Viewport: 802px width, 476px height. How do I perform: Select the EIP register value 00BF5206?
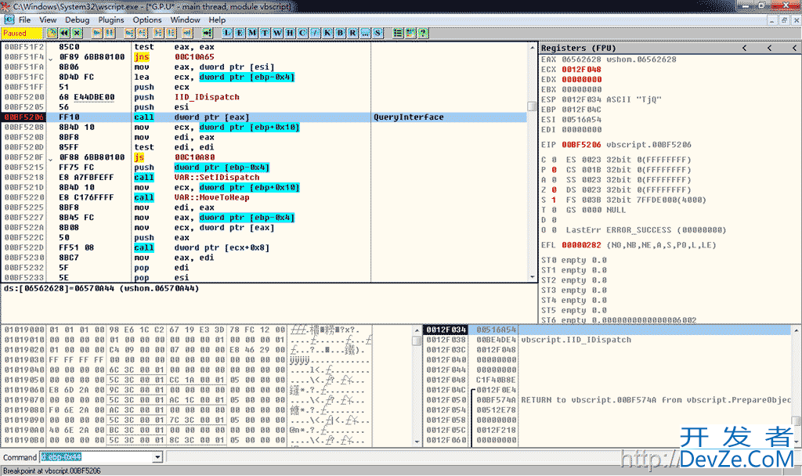coord(582,145)
